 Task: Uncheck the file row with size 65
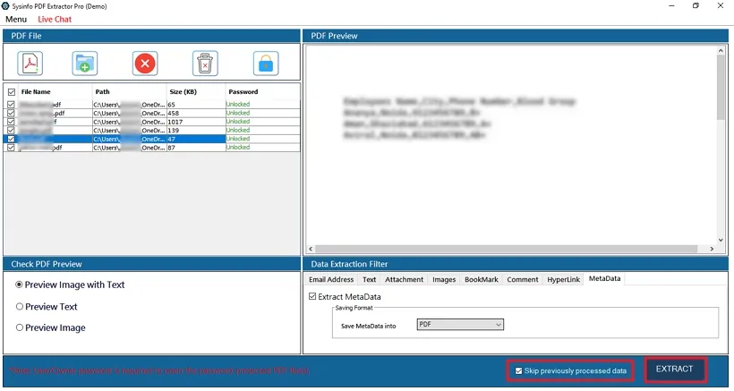coord(12,105)
